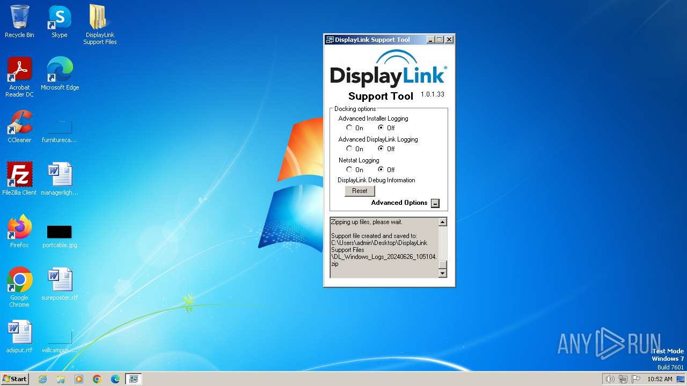Minimize the DisplayLink Support Tool window
687x386 pixels.
[x=430, y=40]
